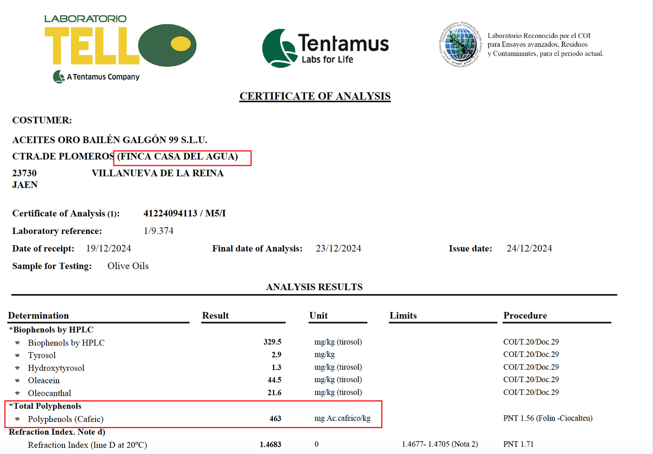
Task: Click the issue date 24/12/2024
Action: pyautogui.click(x=529, y=248)
